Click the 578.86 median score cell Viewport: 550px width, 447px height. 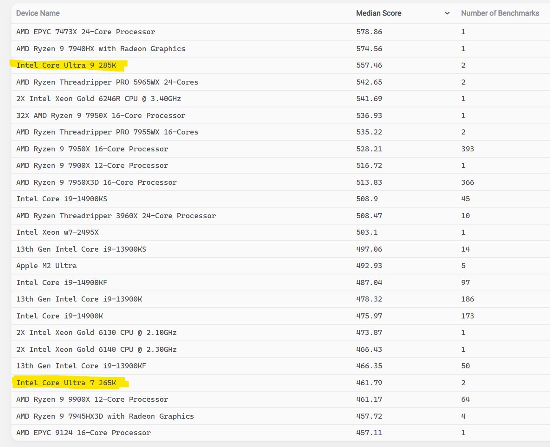(x=369, y=32)
